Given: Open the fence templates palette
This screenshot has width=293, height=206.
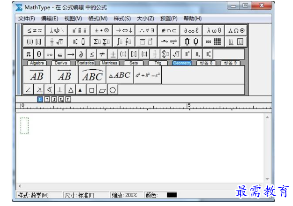Looking at the screenshot, I should tap(34, 41).
